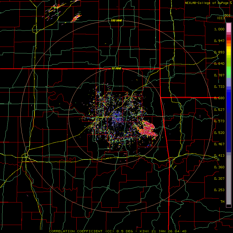Screen dimensions: 233x233
Task: Click the 21 JAN 26 date text
Action: click(162, 231)
